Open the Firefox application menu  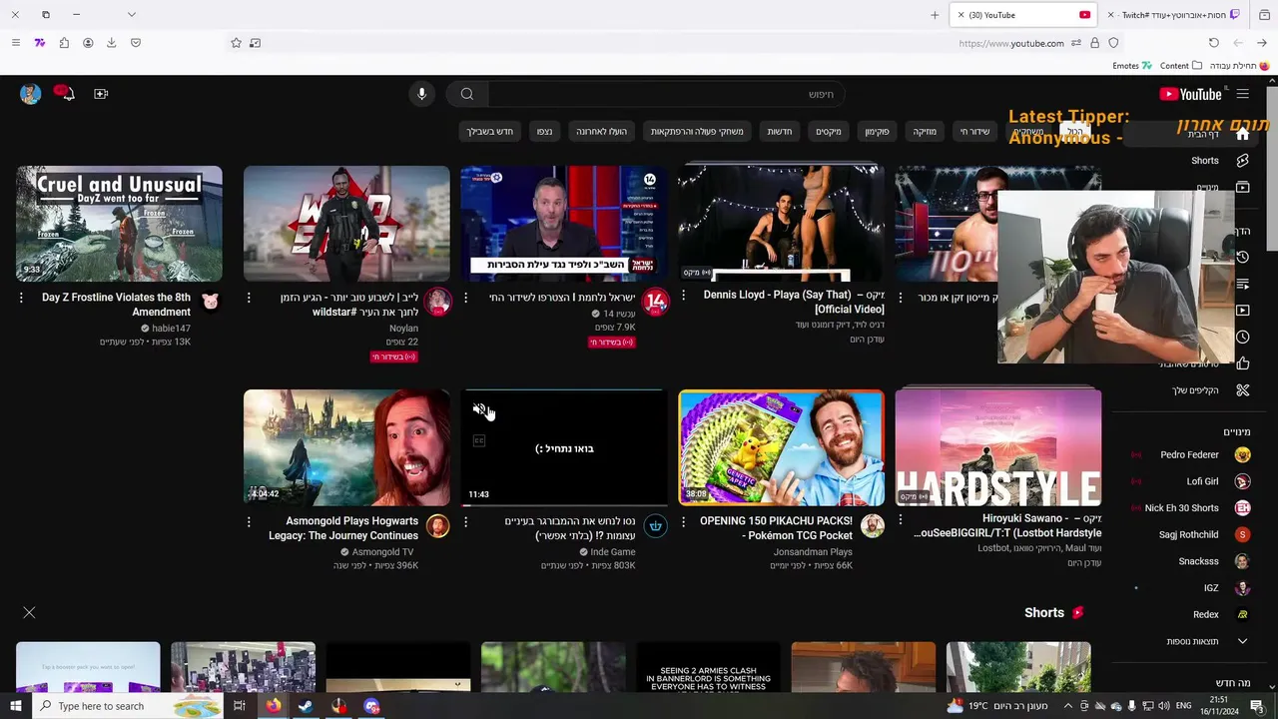coord(15,43)
